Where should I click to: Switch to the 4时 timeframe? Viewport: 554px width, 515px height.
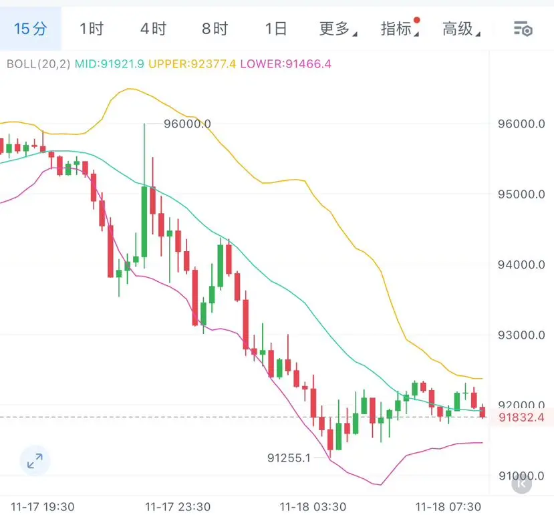(153, 29)
